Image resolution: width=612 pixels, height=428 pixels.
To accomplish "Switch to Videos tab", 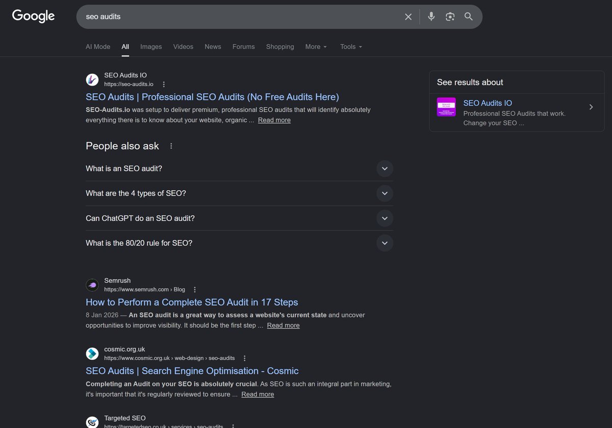I will tap(183, 47).
